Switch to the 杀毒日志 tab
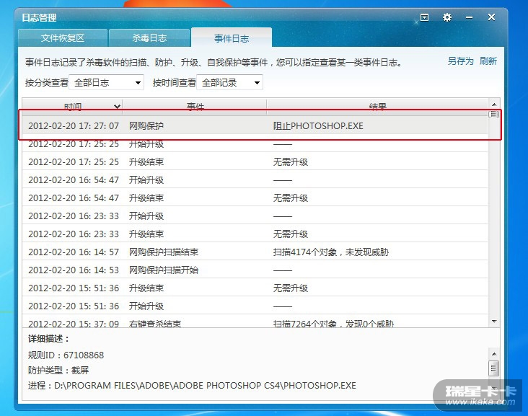Image resolution: width=528 pixels, height=416 pixels. (149, 37)
